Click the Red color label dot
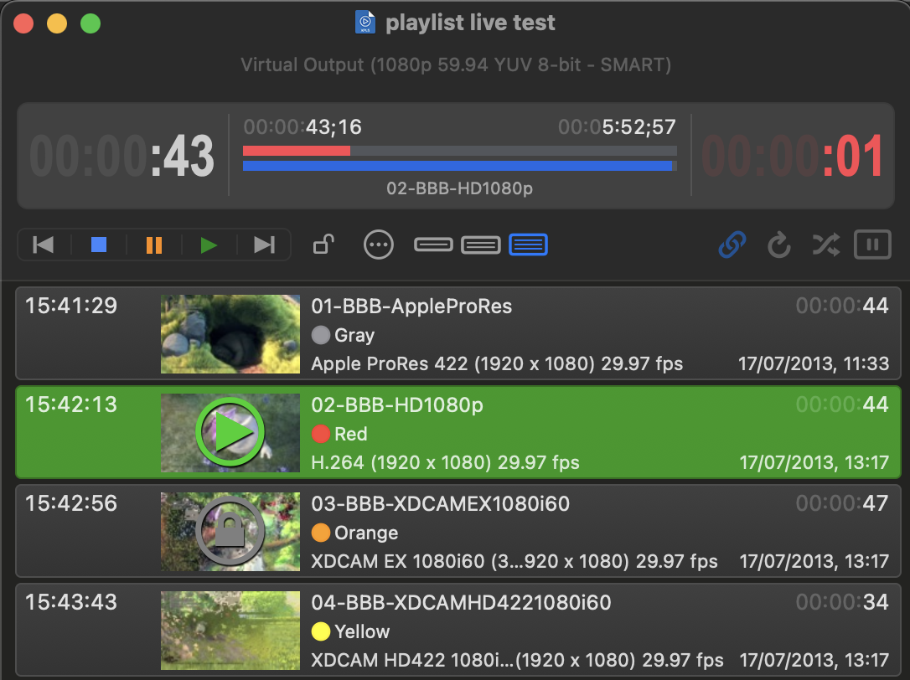Screen dimensions: 910x680 tap(321, 434)
